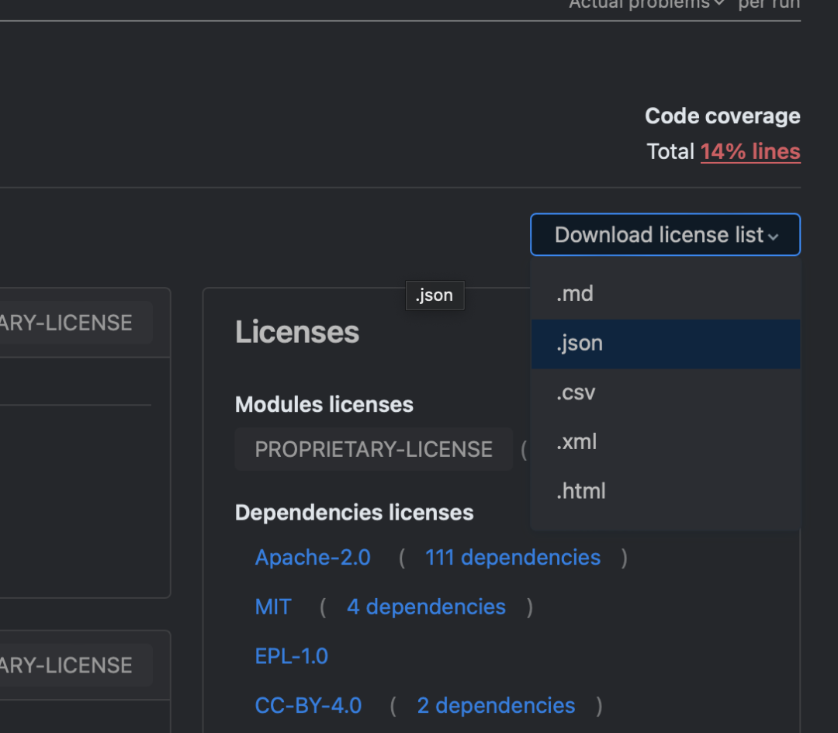Select the .html download format

coord(666,491)
